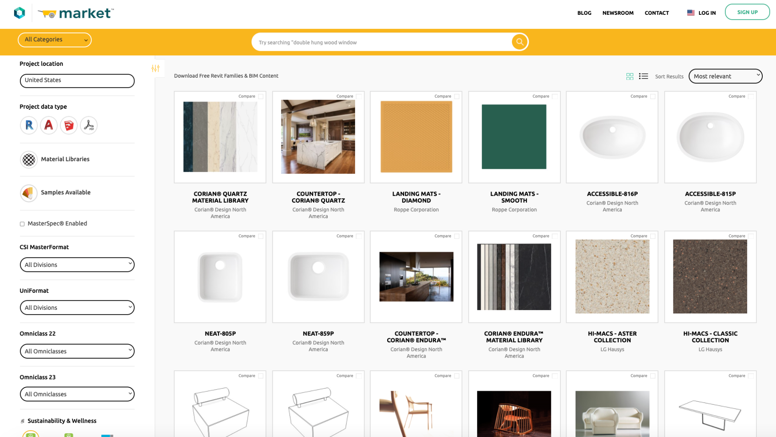Check Compare for NEAT-805P sink
The image size is (776, 437).
tap(261, 236)
